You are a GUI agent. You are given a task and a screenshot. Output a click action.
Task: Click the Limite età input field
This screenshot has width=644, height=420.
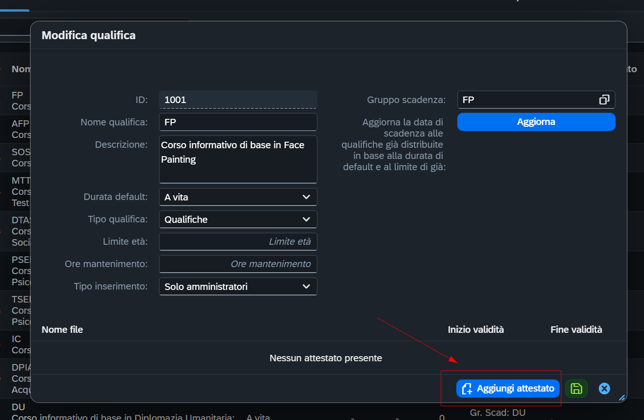coord(238,241)
